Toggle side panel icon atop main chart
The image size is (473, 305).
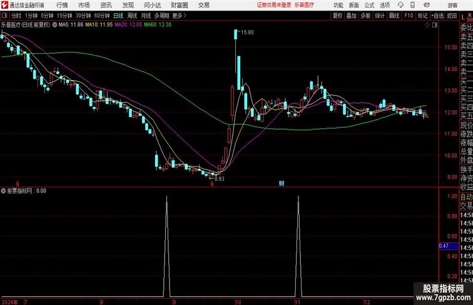(x=435, y=25)
